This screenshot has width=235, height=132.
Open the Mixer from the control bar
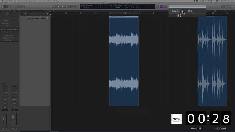20,7
